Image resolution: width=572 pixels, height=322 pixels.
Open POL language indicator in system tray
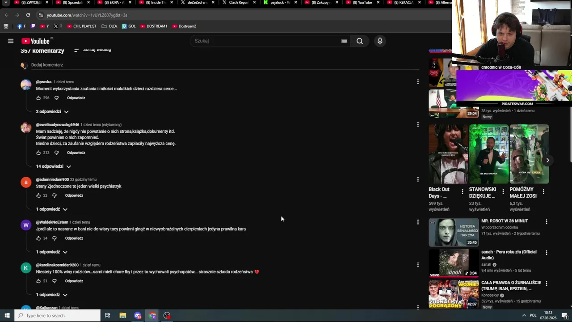pos(533,316)
